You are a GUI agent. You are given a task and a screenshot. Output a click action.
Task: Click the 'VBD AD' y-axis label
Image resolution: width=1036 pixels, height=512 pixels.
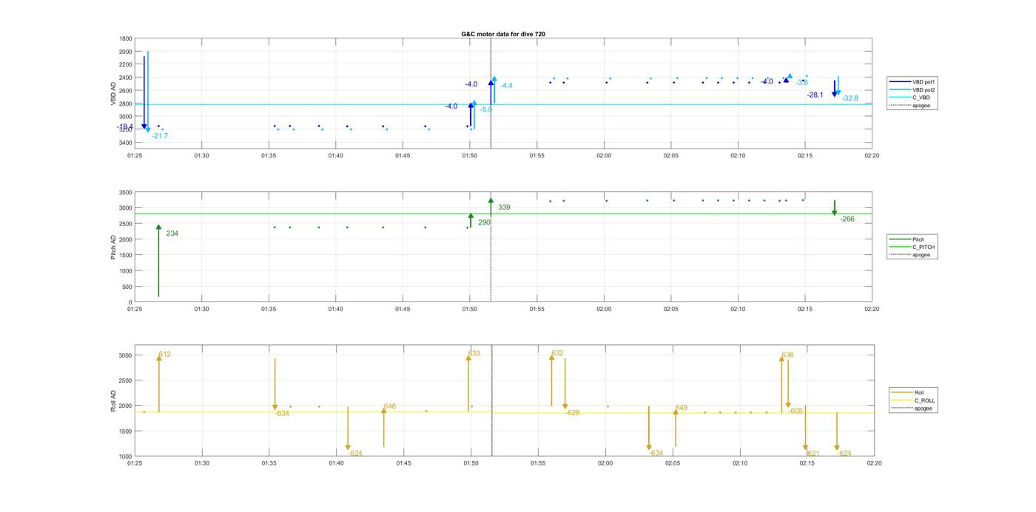(x=114, y=92)
